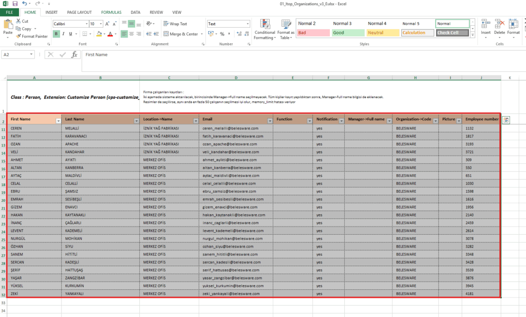
Task: Switch to the DATA ribbon tab
Action: [x=136, y=12]
